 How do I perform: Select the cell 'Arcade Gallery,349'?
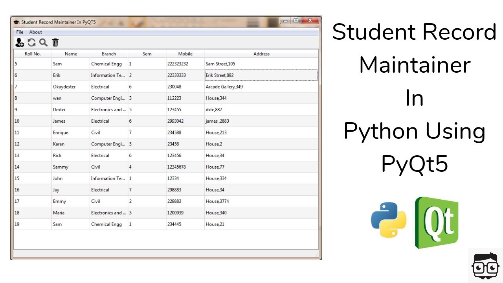click(261, 86)
